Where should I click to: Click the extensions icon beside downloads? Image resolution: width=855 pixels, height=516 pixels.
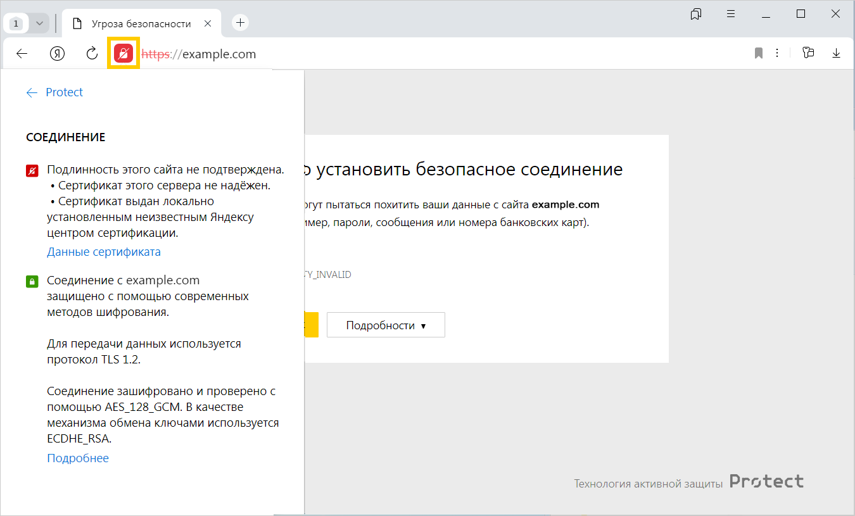click(x=808, y=54)
